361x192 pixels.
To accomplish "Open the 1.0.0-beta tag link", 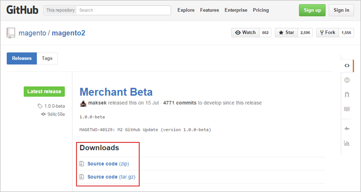I will [x=54, y=106].
